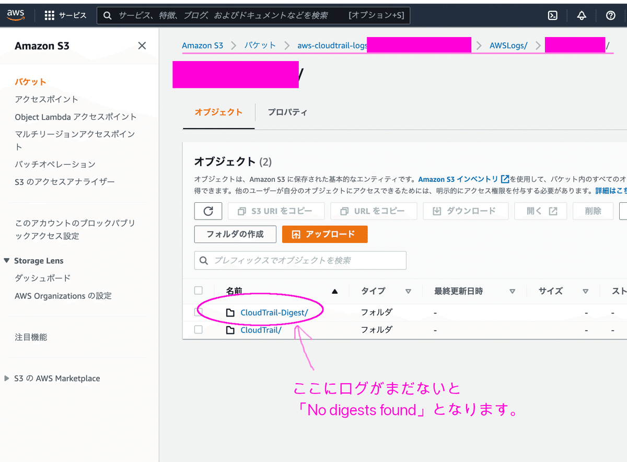Go to Amazon S3 breadcrumb link
627x462 pixels.
[x=203, y=45]
